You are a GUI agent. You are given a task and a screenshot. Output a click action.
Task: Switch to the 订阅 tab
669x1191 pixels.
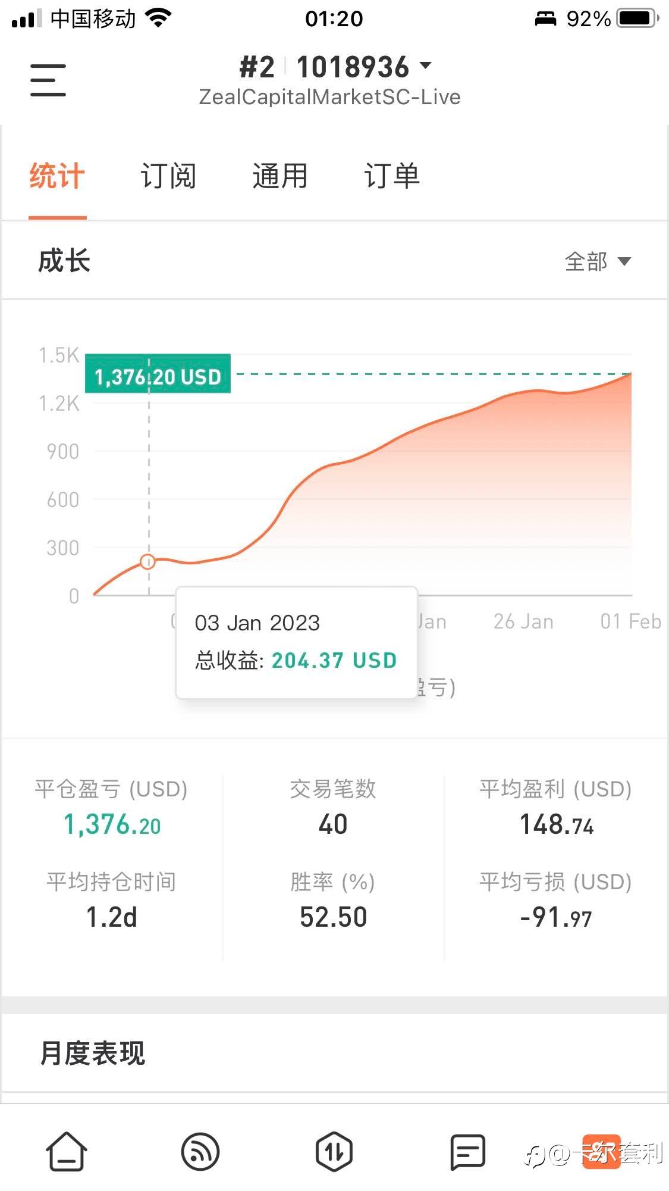click(168, 176)
